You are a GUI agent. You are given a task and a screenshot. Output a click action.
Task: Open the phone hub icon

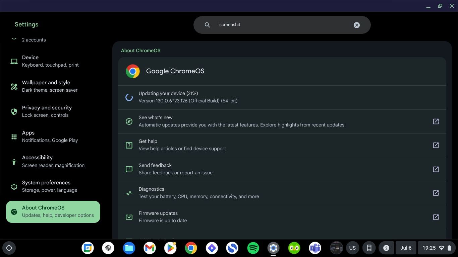coord(369,248)
